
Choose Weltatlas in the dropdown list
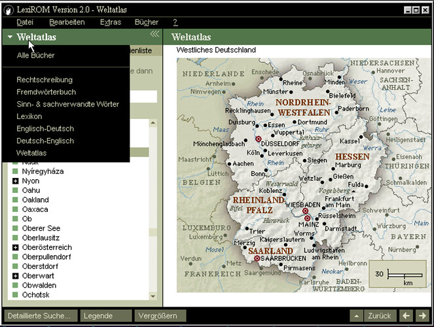coord(31,153)
